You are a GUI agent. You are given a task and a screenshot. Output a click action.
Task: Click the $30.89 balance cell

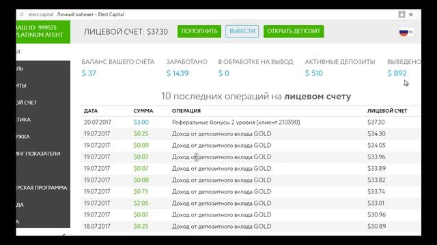click(x=376, y=227)
